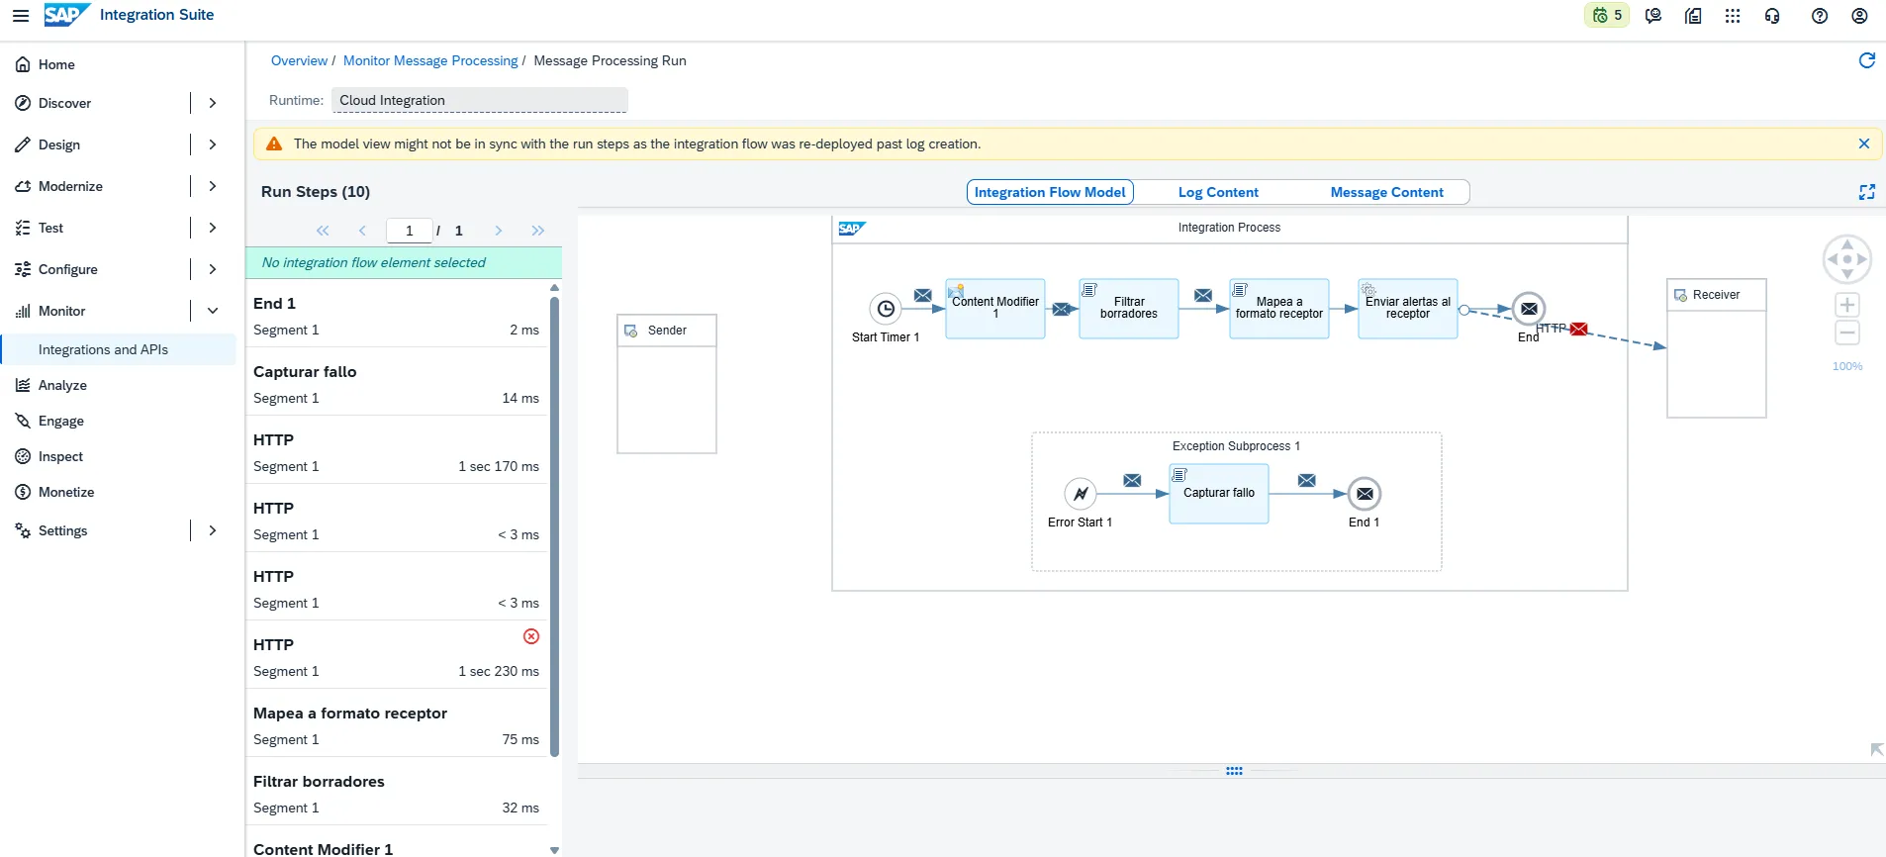The height and width of the screenshot is (857, 1886).
Task: Click the horizontal panel splitter handle
Action: [1234, 771]
